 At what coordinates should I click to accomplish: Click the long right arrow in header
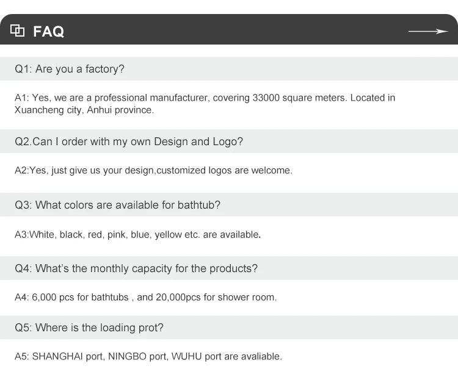(x=428, y=31)
